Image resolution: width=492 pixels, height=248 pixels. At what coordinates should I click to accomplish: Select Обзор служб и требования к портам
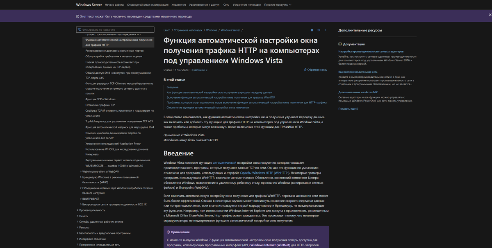pos(114,56)
